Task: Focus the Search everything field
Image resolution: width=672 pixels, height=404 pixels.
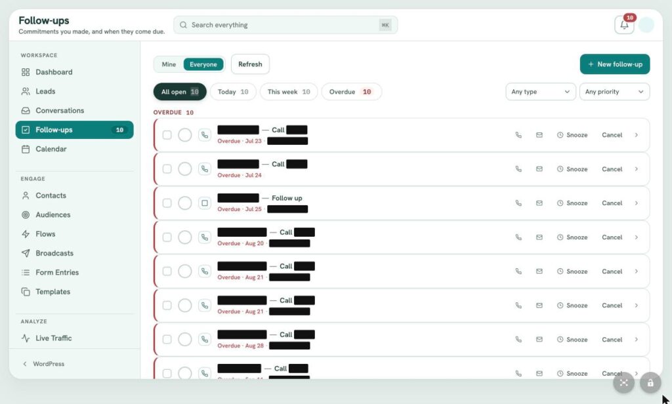Action: pyautogui.click(x=285, y=25)
